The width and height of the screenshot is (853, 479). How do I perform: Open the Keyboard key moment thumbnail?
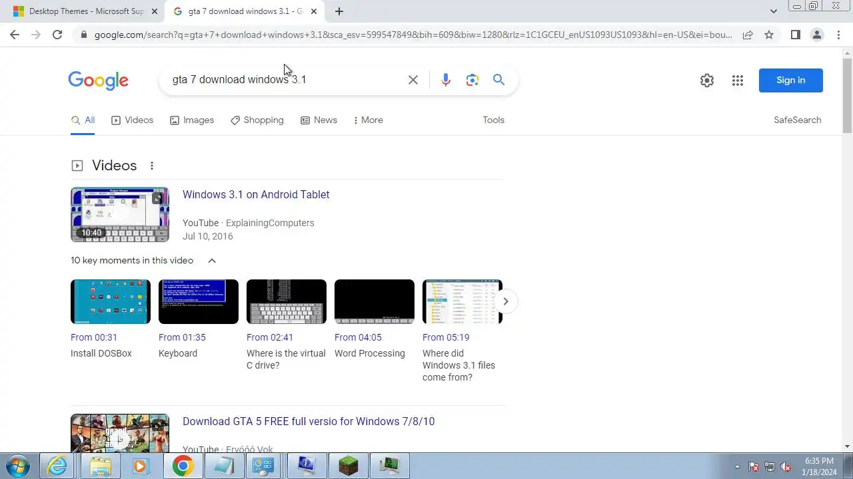[199, 301]
